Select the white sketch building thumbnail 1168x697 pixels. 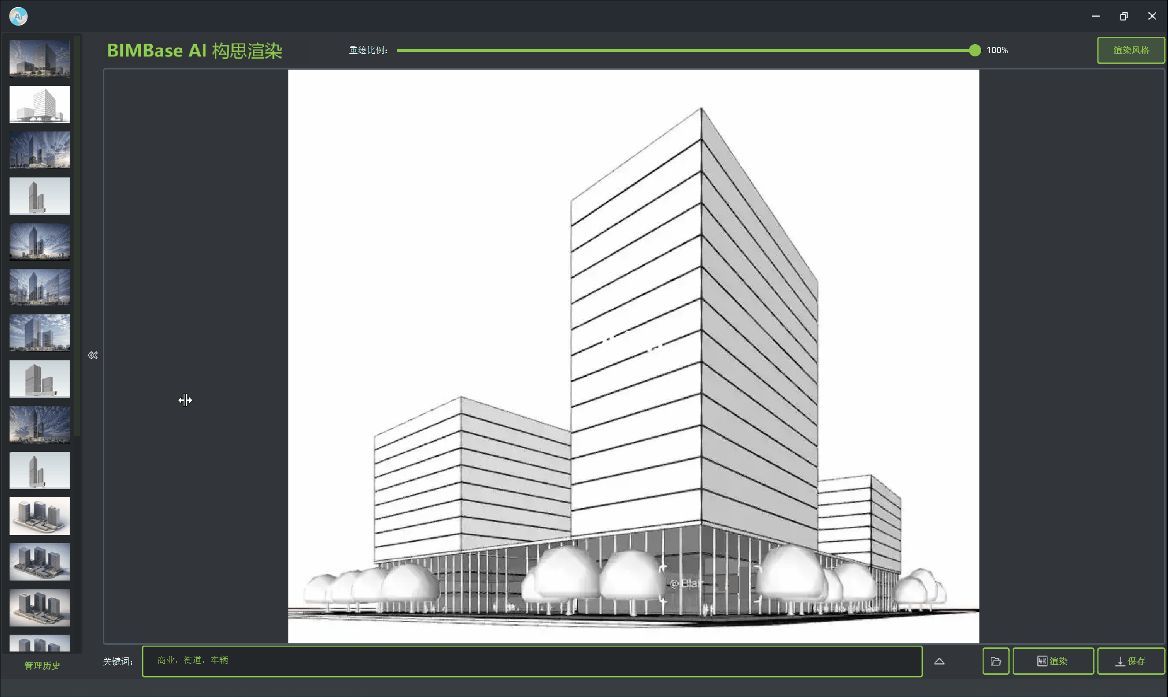(40, 104)
